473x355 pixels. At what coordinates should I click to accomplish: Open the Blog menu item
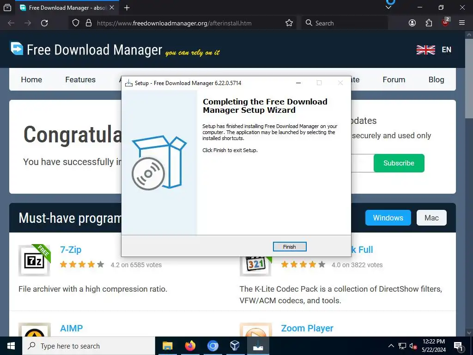click(436, 80)
